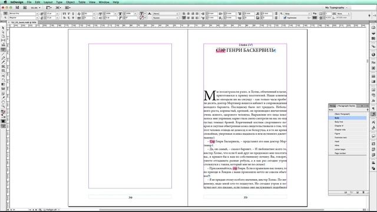Click the Strikethrough formatting button
Image resolution: width=377 pixels, height=212 pixels.
[73, 18]
